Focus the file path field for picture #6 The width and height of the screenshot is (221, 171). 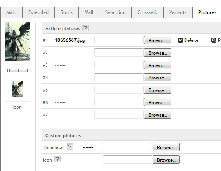click(x=119, y=102)
